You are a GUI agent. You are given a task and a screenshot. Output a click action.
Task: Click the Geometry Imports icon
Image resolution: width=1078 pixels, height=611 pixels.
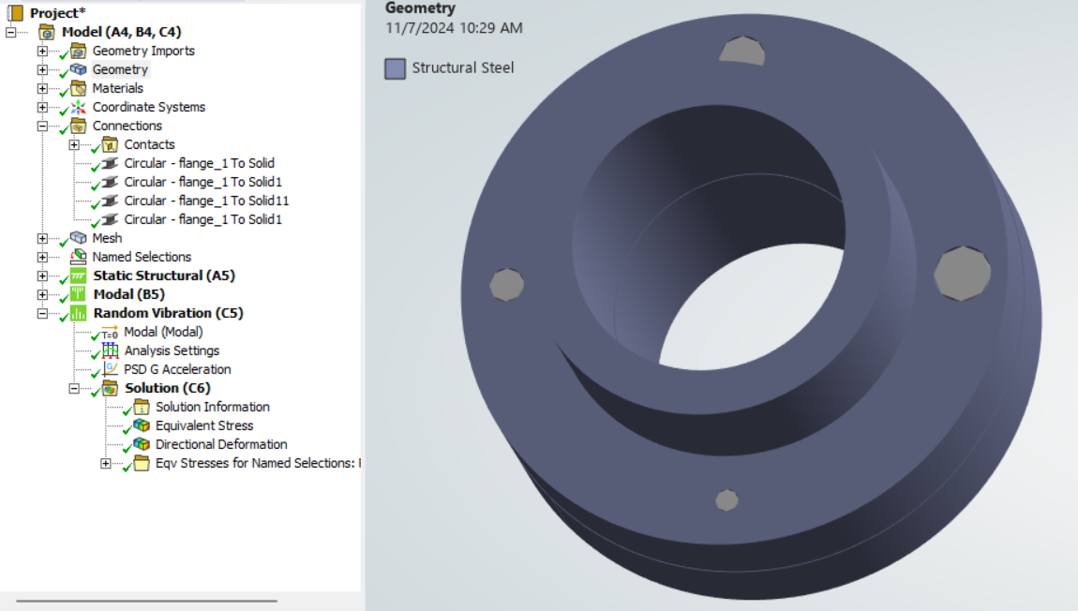click(78, 51)
